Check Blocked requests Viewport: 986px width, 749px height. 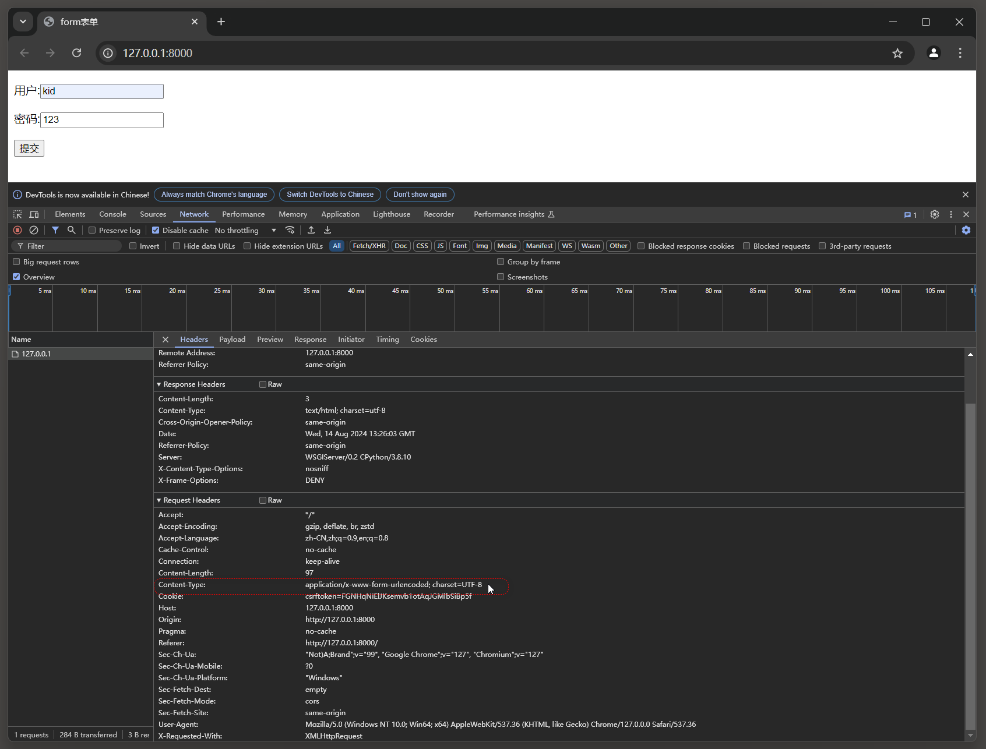[746, 246]
